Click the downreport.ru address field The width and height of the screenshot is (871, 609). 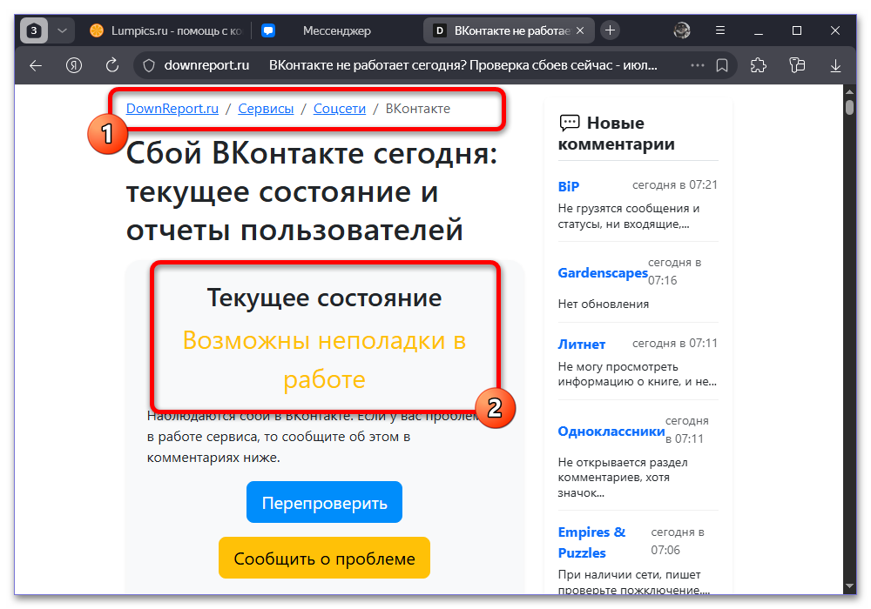[206, 65]
